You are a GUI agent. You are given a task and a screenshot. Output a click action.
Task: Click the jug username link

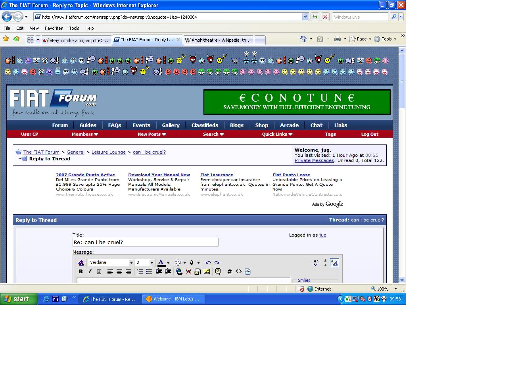point(323,235)
